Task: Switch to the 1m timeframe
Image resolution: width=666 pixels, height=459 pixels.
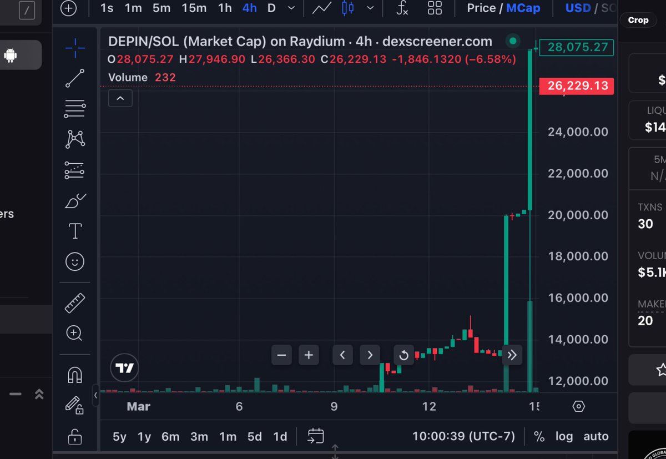Action: 133,8
